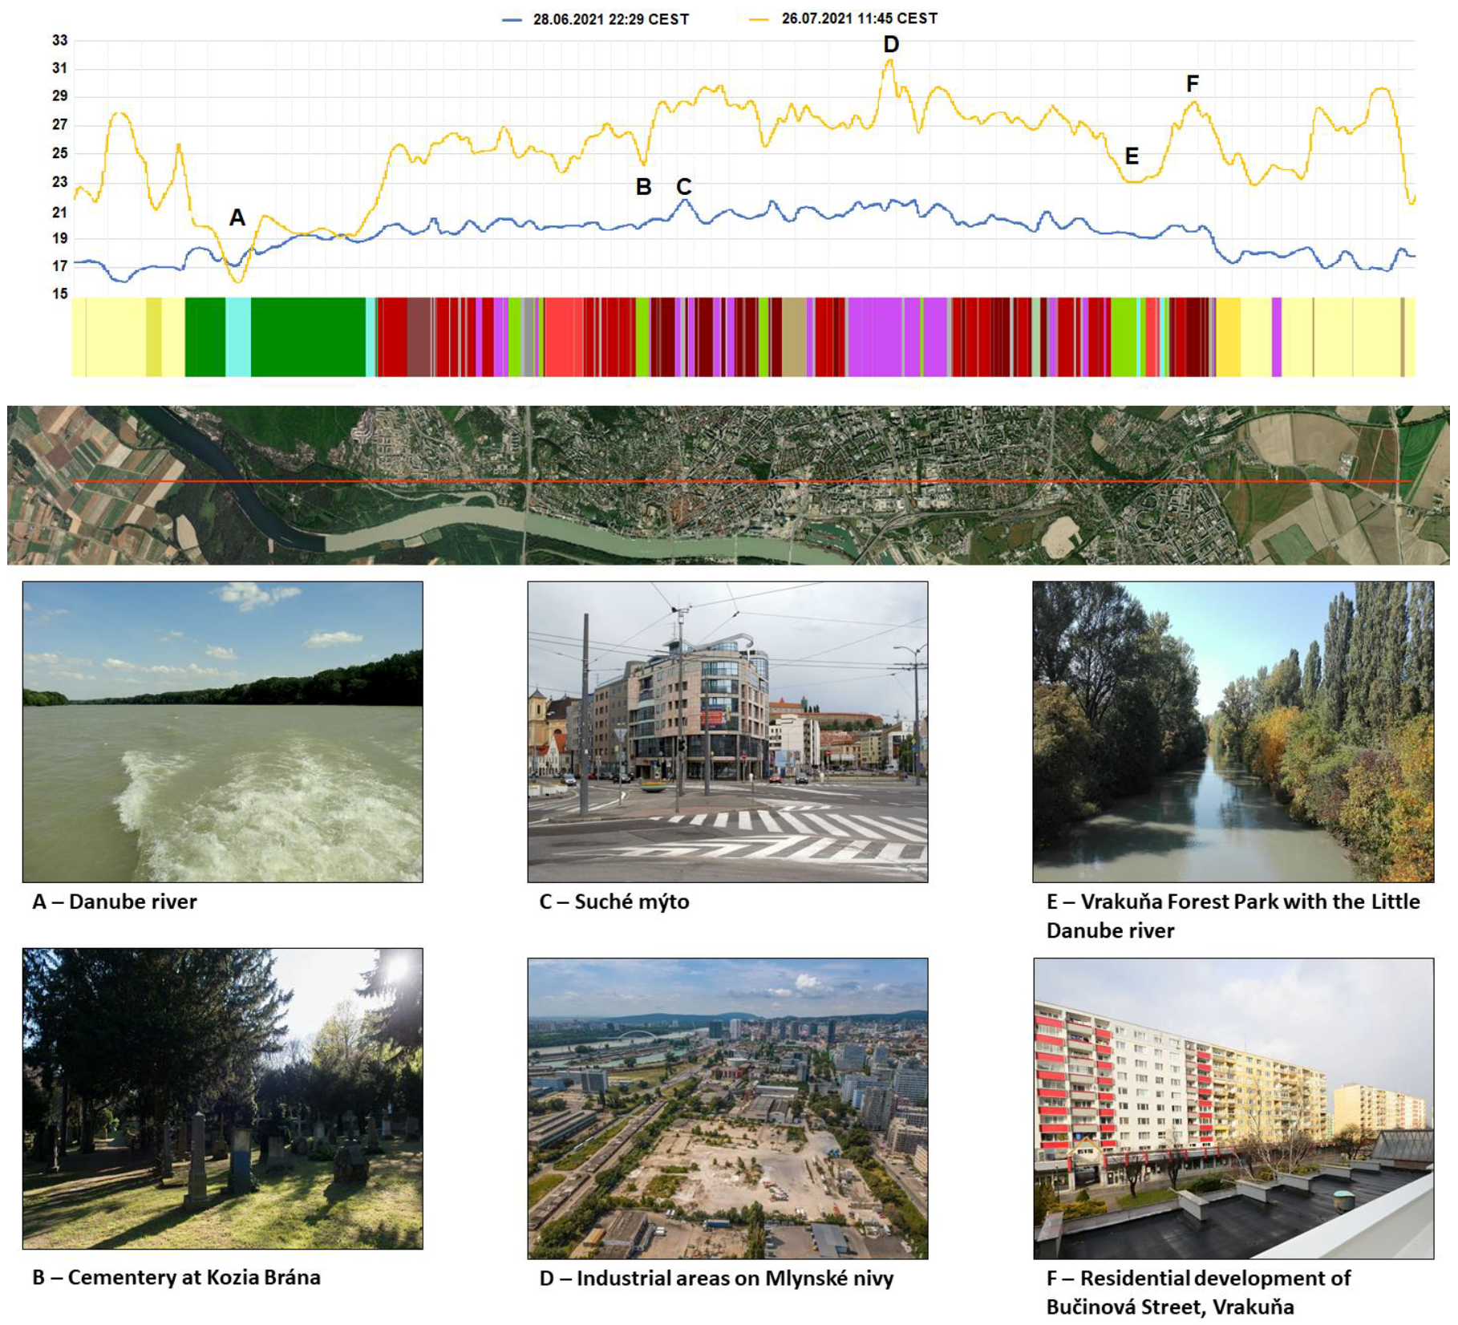
Task: Click the letter F label on the temperature chart
Action: (x=1193, y=83)
